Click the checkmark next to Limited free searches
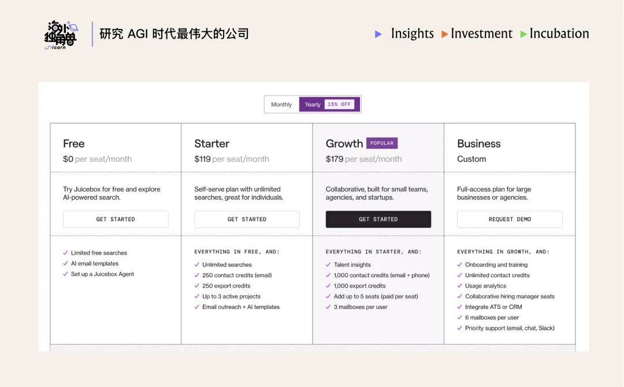Viewport: 624px width, 387px height. [x=66, y=253]
